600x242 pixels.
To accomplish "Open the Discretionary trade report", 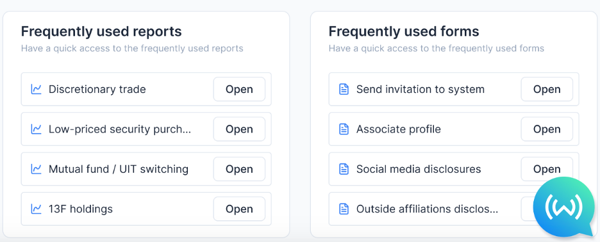I will pyautogui.click(x=239, y=89).
